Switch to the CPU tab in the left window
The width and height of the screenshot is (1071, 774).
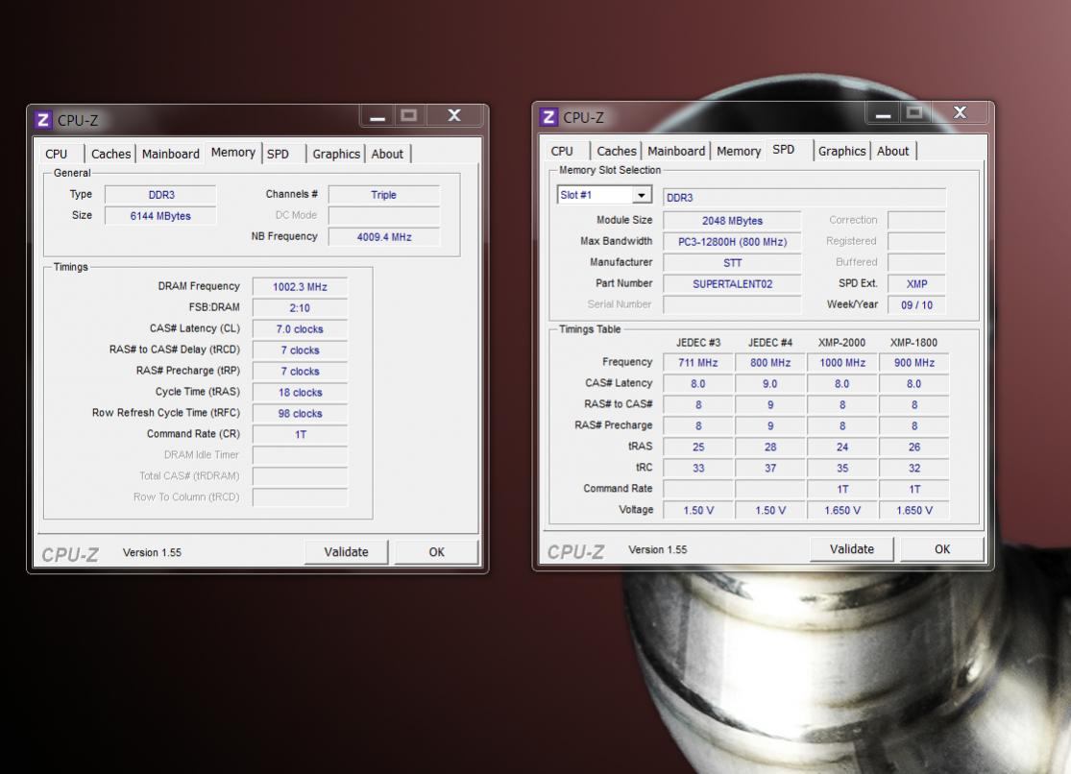[x=57, y=154]
